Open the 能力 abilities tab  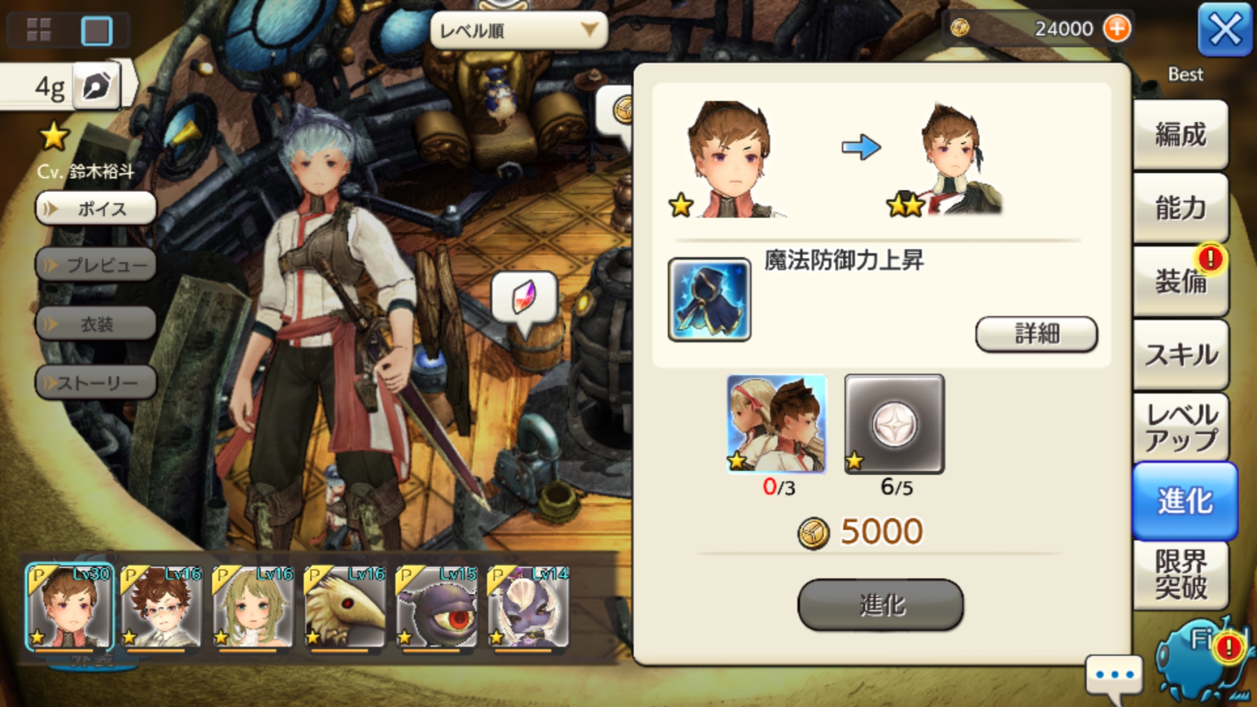click(1181, 208)
